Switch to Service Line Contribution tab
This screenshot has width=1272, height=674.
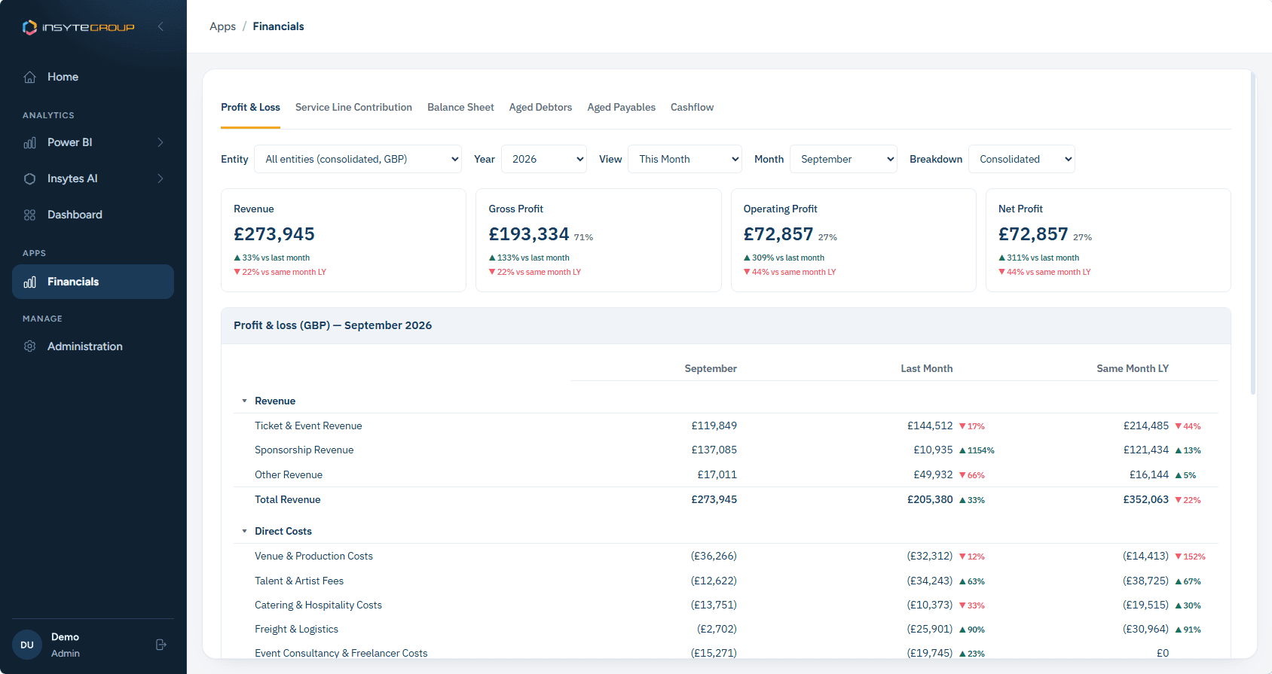click(353, 108)
